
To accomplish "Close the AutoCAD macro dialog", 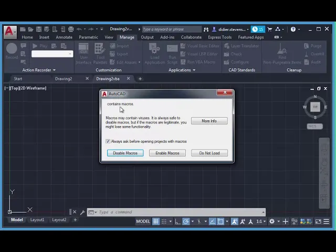I will (225, 92).
